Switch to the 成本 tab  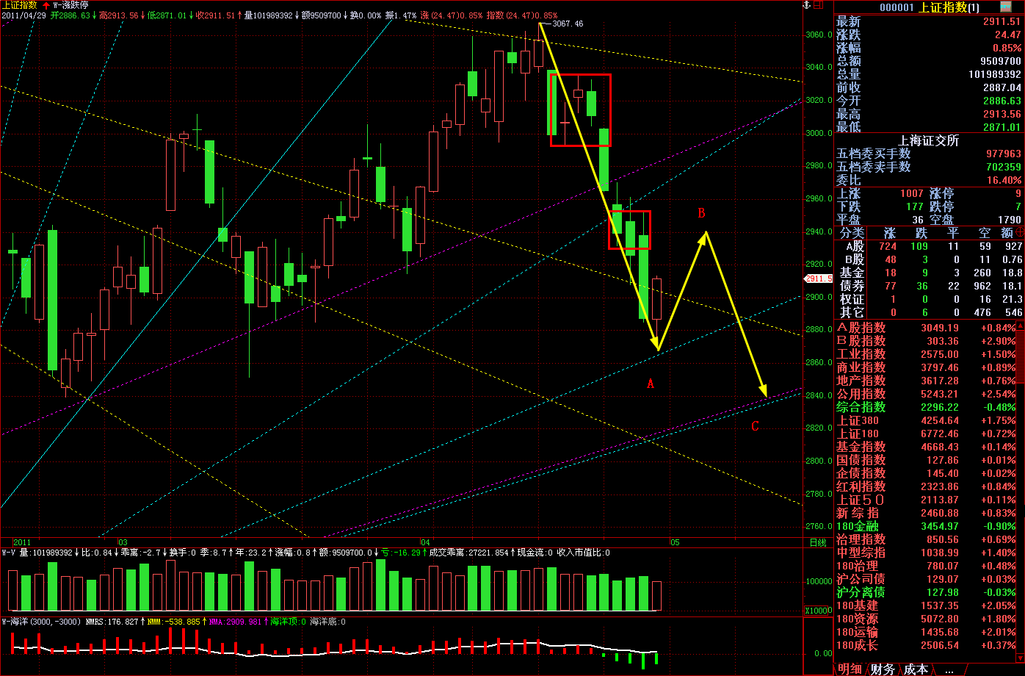click(916, 669)
